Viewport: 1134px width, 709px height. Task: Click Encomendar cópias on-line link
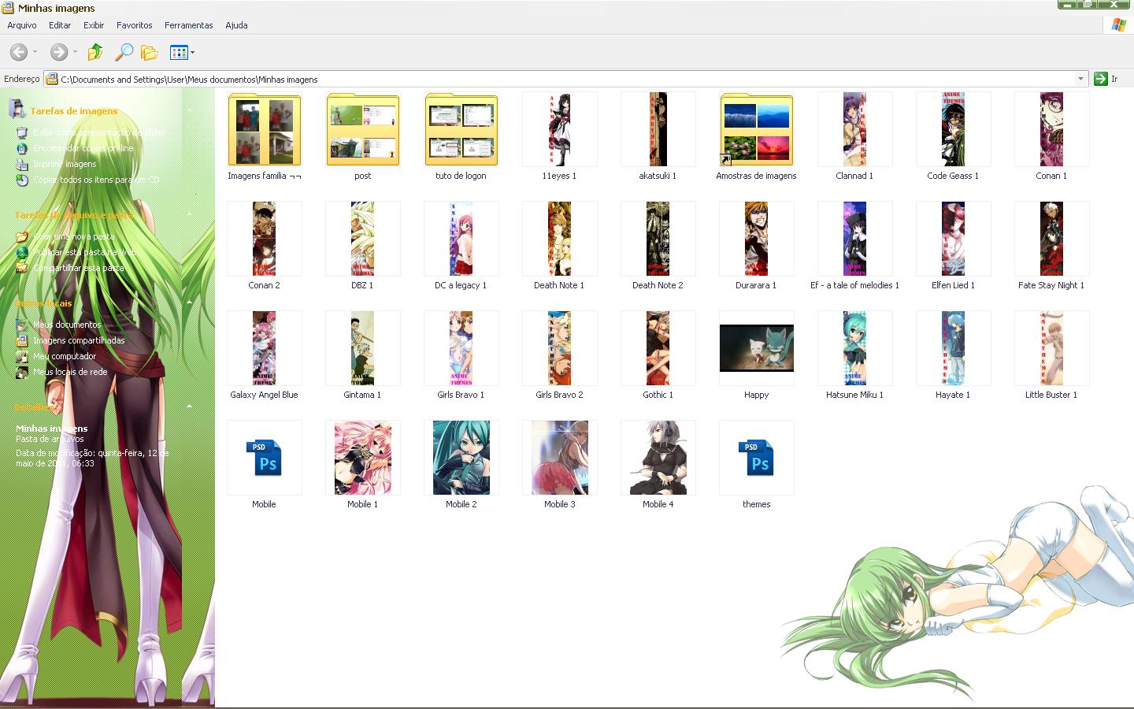tap(83, 148)
